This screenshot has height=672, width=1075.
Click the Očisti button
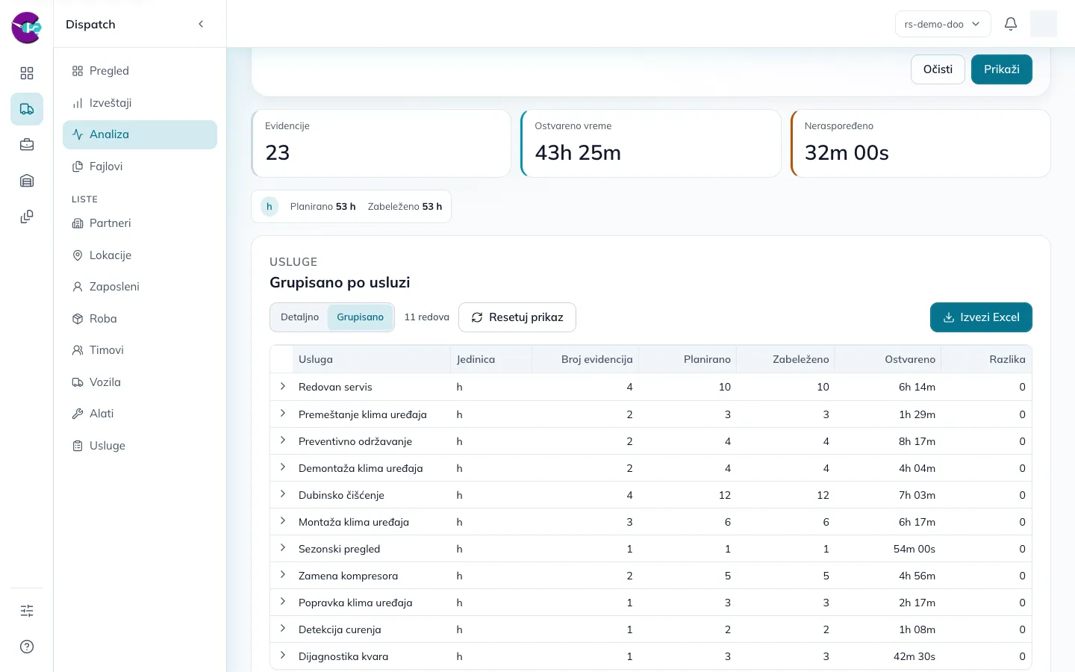pos(938,69)
